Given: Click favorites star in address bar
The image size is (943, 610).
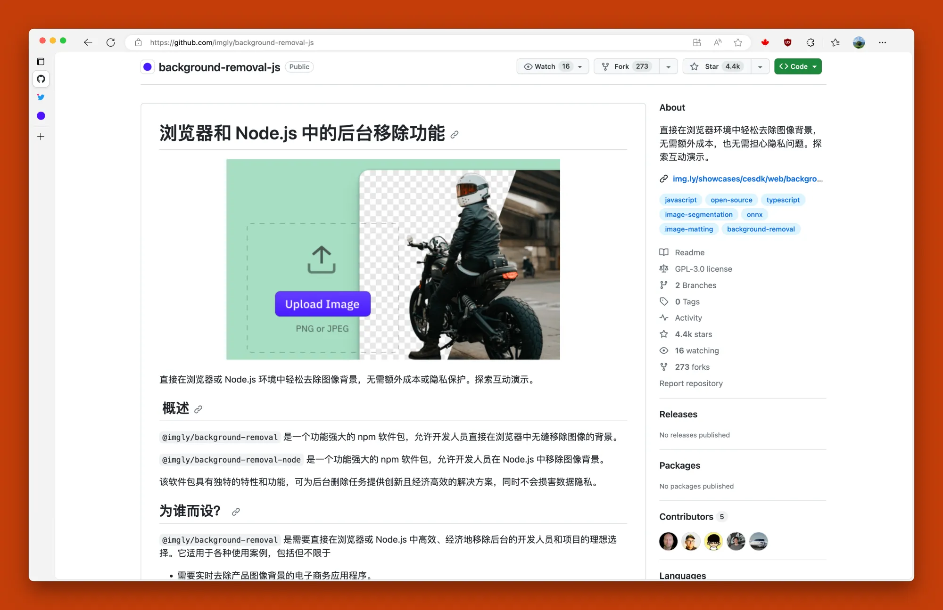Looking at the screenshot, I should tap(738, 42).
